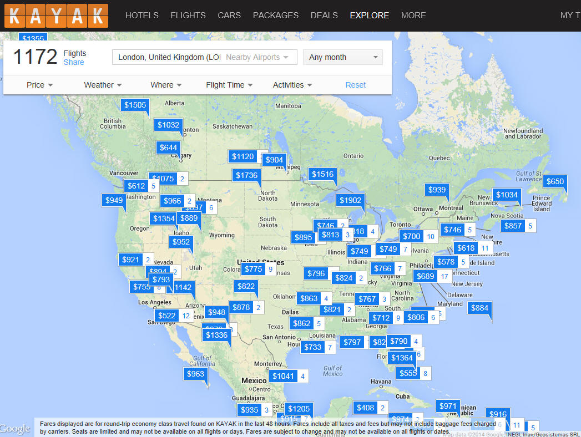Select the $1354 fare marker
This screenshot has height=437, width=581.
click(163, 218)
